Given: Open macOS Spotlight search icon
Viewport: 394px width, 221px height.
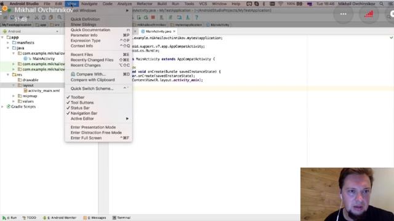Looking at the screenshot, I should click(x=382, y=4).
